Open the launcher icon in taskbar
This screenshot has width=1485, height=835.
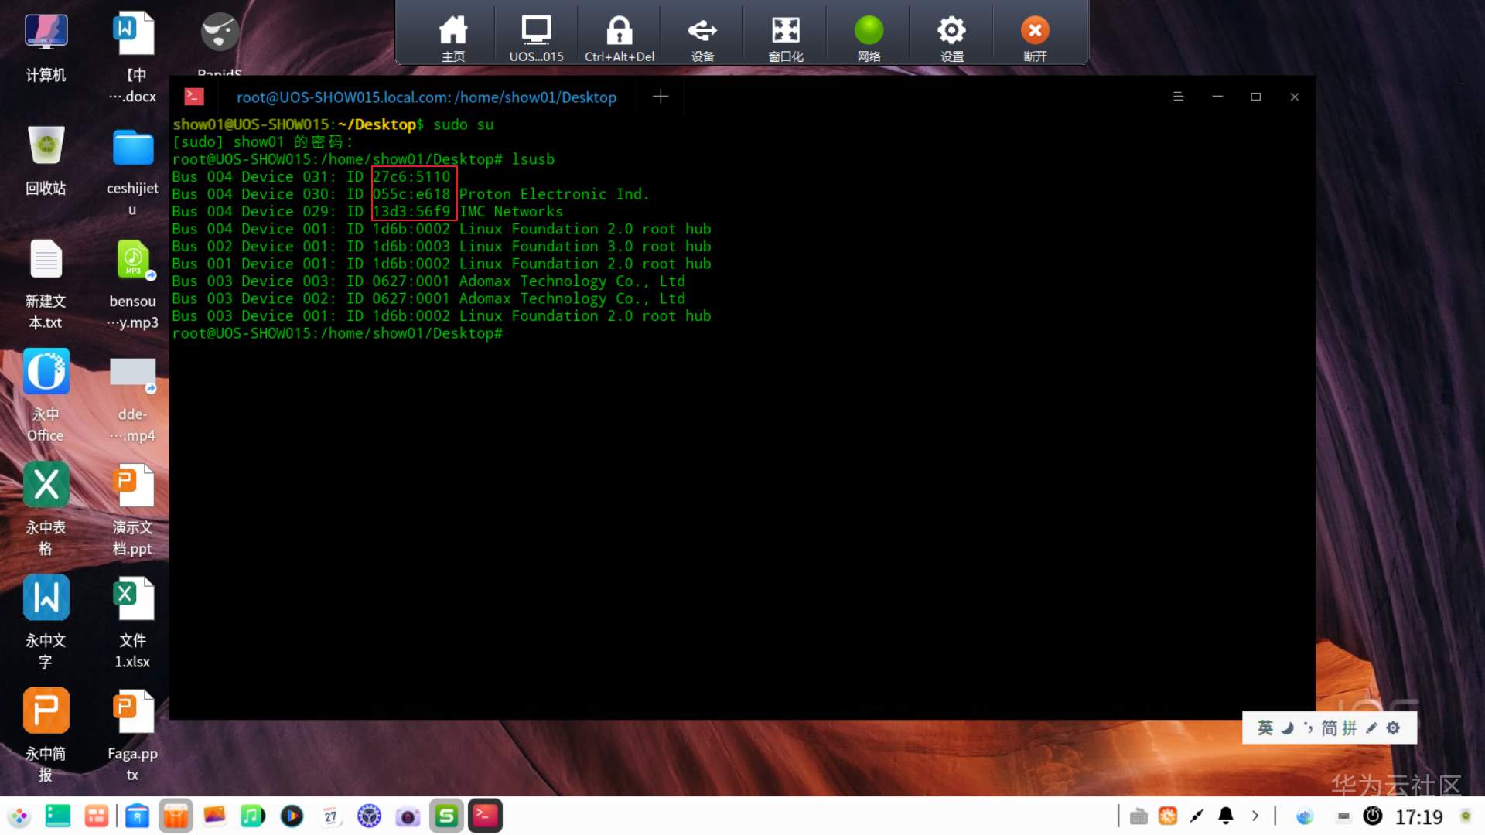(19, 816)
